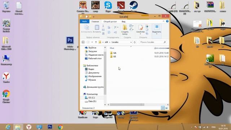Select the Dota 2 desktop icon

[121, 6]
